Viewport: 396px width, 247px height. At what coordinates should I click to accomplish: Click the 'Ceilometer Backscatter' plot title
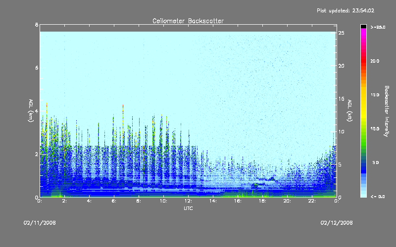pos(188,21)
